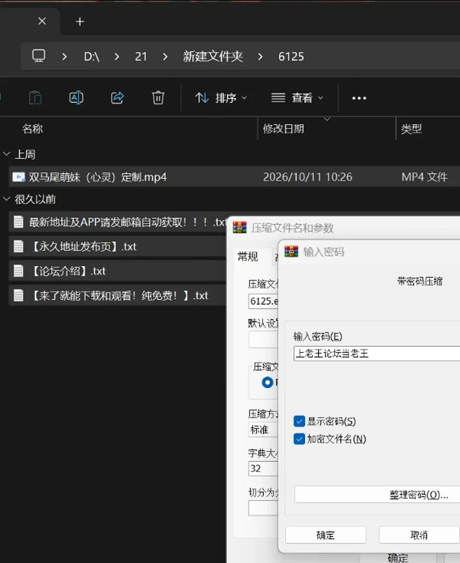Image resolution: width=460 pixels, height=563 pixels.
Task: Click the Paste icon in Explorer toolbar
Action: click(x=35, y=98)
